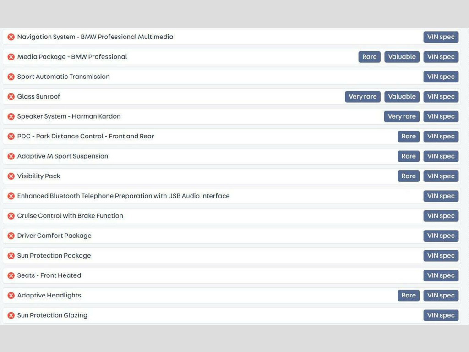Click Valuable badge on Glass Sunroof row
Image resolution: width=469 pixels, height=352 pixels.
[402, 97]
